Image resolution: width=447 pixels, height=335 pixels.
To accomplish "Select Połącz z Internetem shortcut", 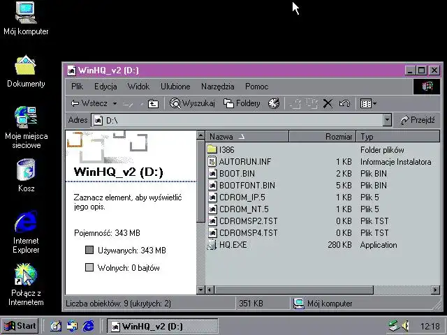I will (26, 285).
